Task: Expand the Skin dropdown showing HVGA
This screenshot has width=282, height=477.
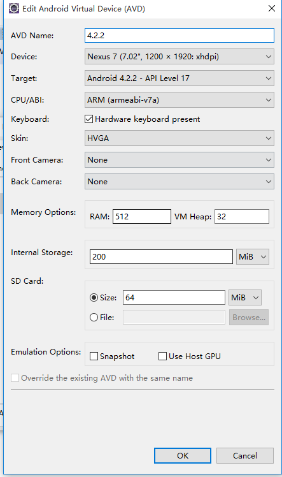Action: (x=180, y=138)
